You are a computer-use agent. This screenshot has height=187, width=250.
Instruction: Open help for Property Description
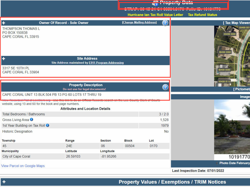(165, 87)
